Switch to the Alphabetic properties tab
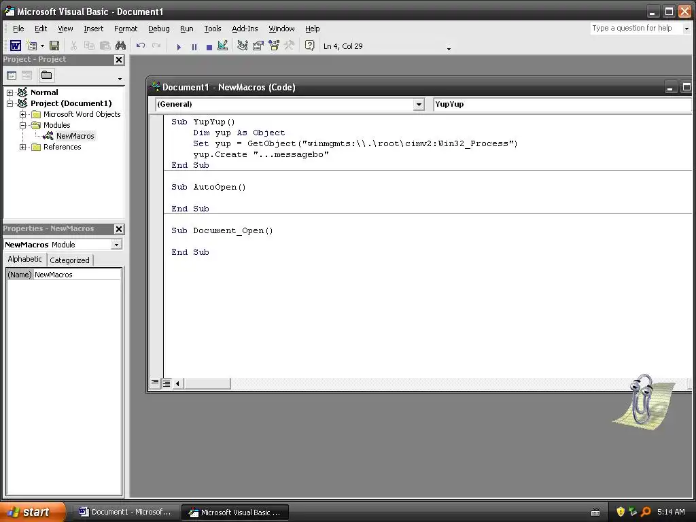The height and width of the screenshot is (522, 696). pyautogui.click(x=25, y=259)
